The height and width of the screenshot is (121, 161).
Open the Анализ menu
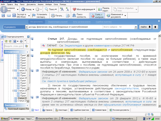[x=41, y=5]
